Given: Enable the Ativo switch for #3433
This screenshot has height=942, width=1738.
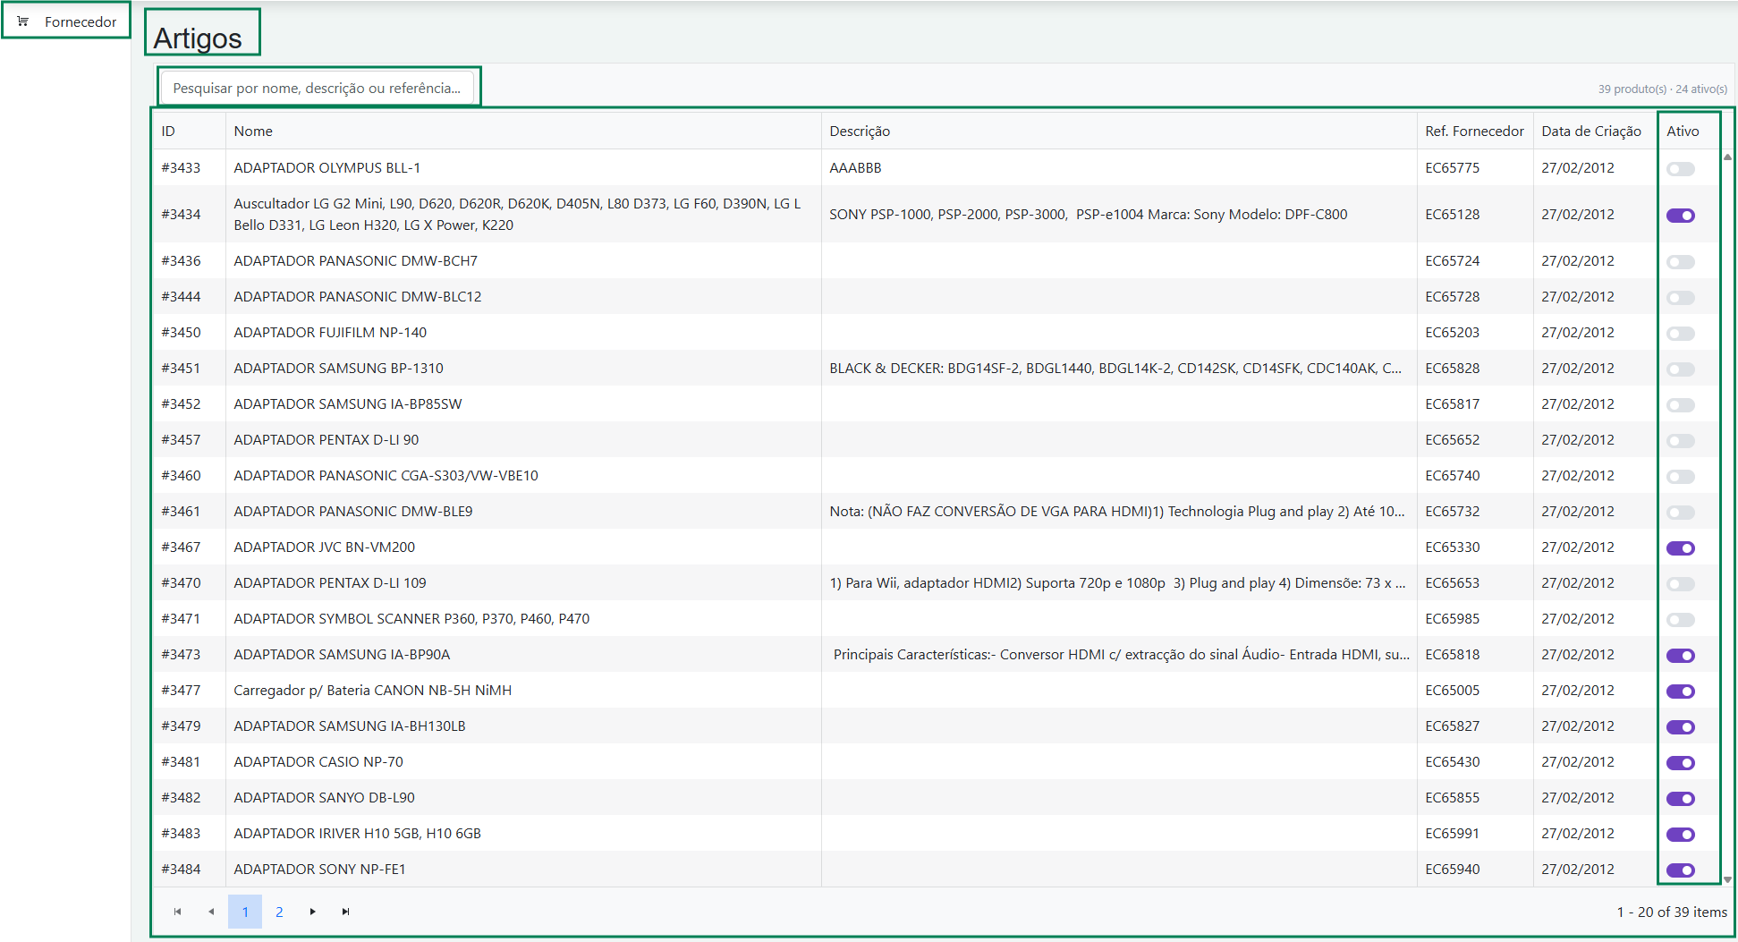Looking at the screenshot, I should [1680, 169].
